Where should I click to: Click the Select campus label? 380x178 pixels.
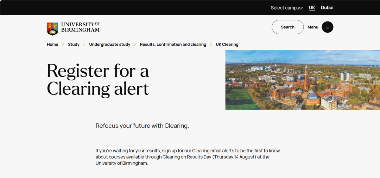pyautogui.click(x=287, y=8)
